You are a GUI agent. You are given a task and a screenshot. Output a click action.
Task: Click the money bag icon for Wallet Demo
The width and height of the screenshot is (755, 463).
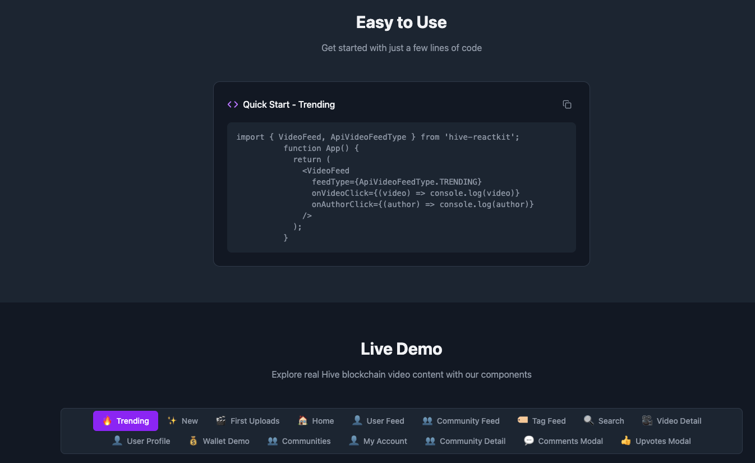click(194, 441)
